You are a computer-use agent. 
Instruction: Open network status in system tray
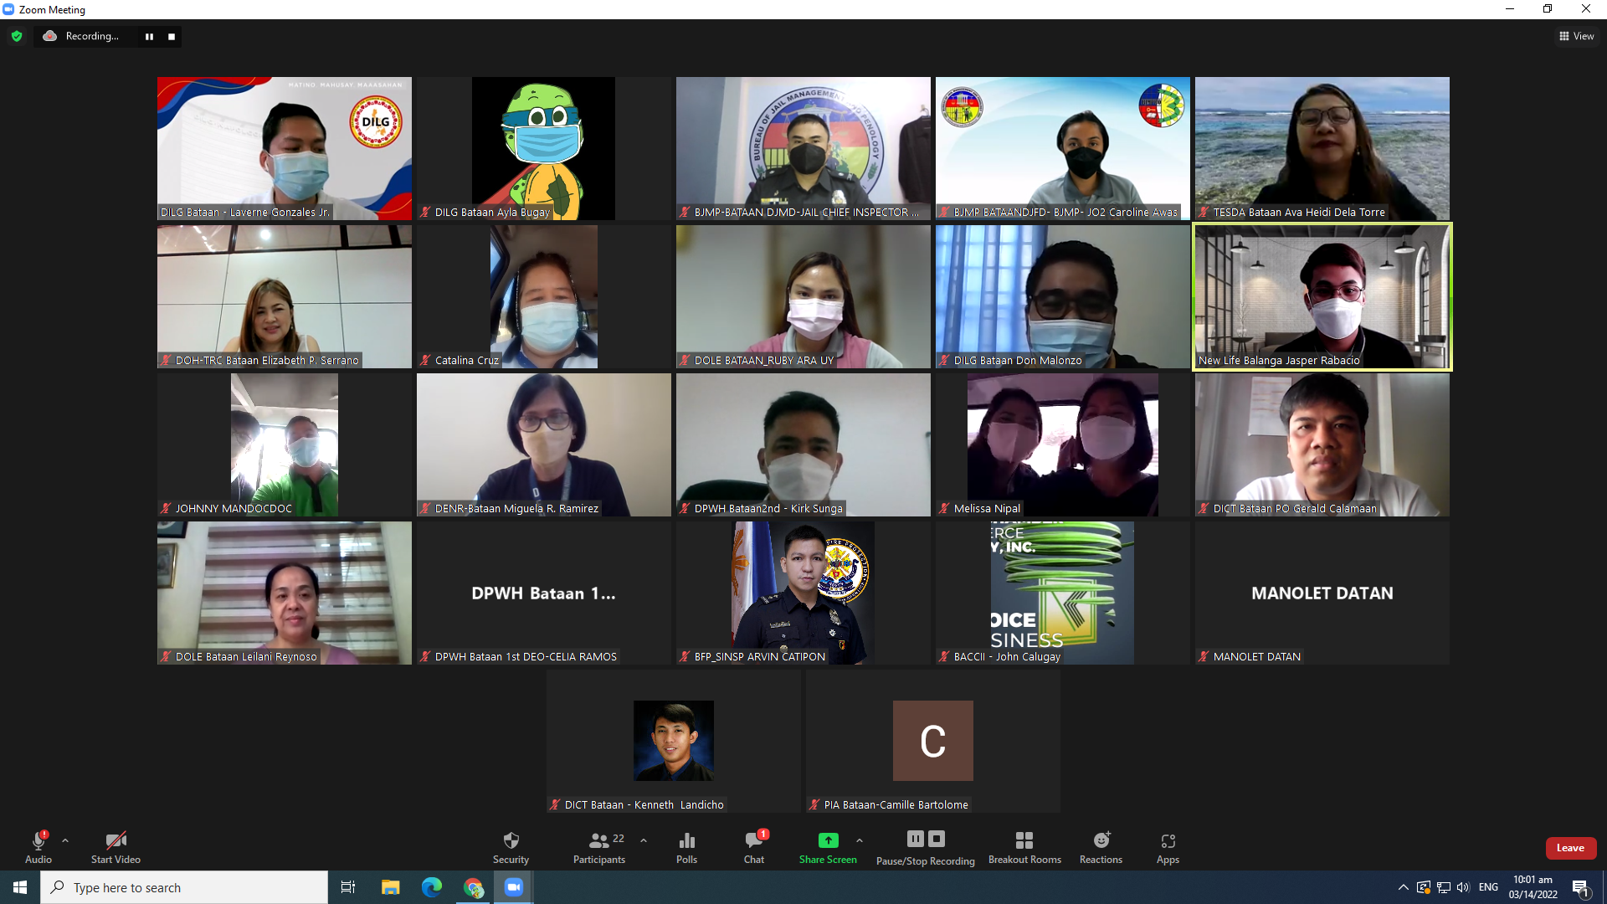point(1444,887)
